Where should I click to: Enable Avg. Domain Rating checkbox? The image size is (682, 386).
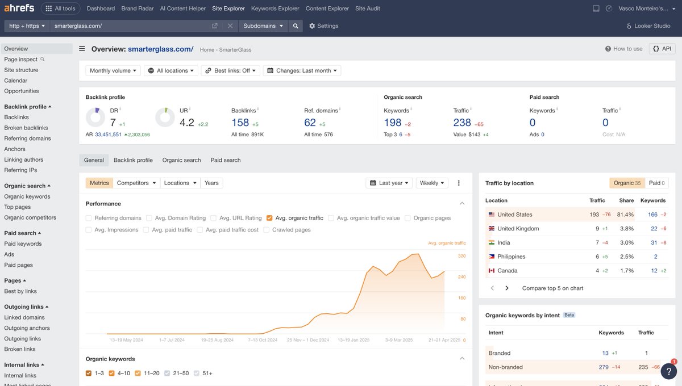[149, 218]
